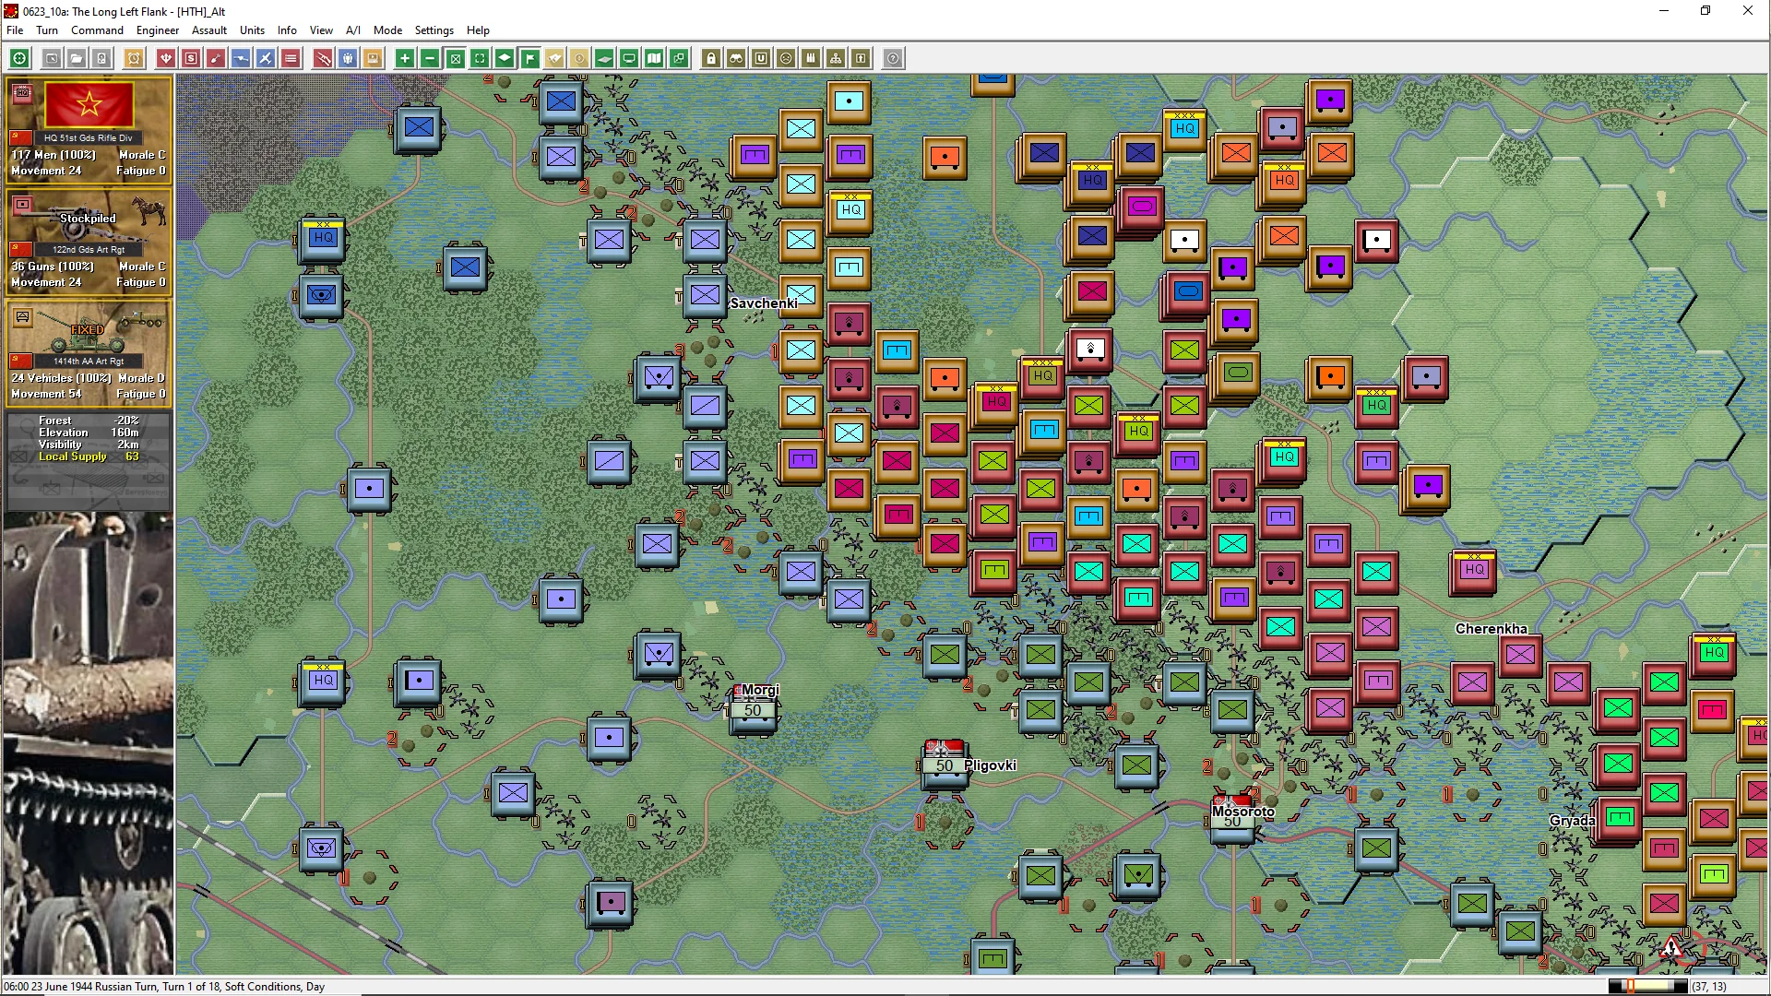Open the Settings menu
This screenshot has height=996, width=1771.
(434, 30)
